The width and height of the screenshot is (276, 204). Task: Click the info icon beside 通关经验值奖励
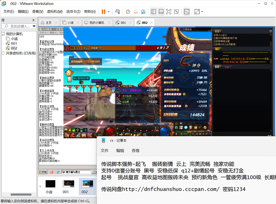coord(186,106)
